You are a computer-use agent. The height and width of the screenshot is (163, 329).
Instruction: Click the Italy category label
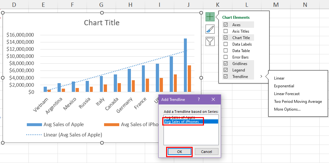pos(100,102)
